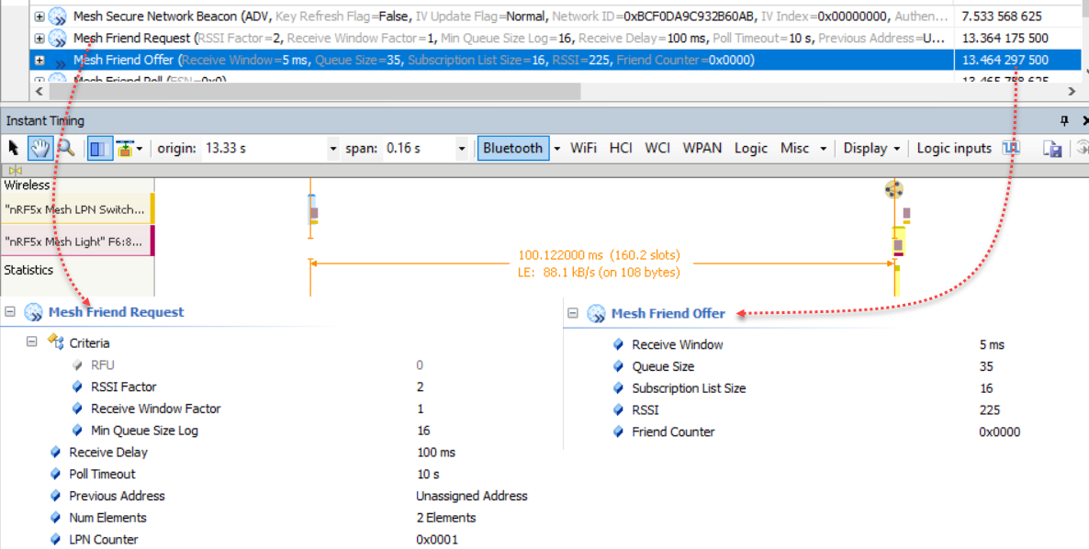
Task: Expand the Mesh Friend Request row
Action: tap(39, 39)
